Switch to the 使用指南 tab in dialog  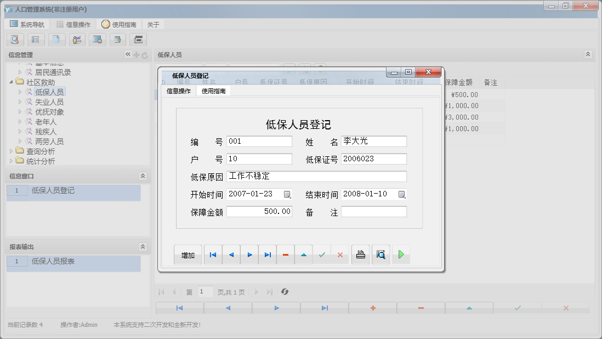coord(213,91)
